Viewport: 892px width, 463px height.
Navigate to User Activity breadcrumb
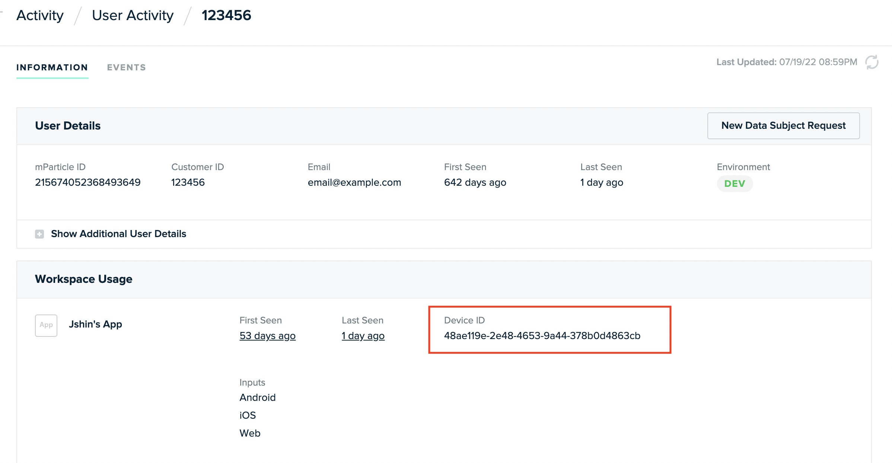pos(133,15)
